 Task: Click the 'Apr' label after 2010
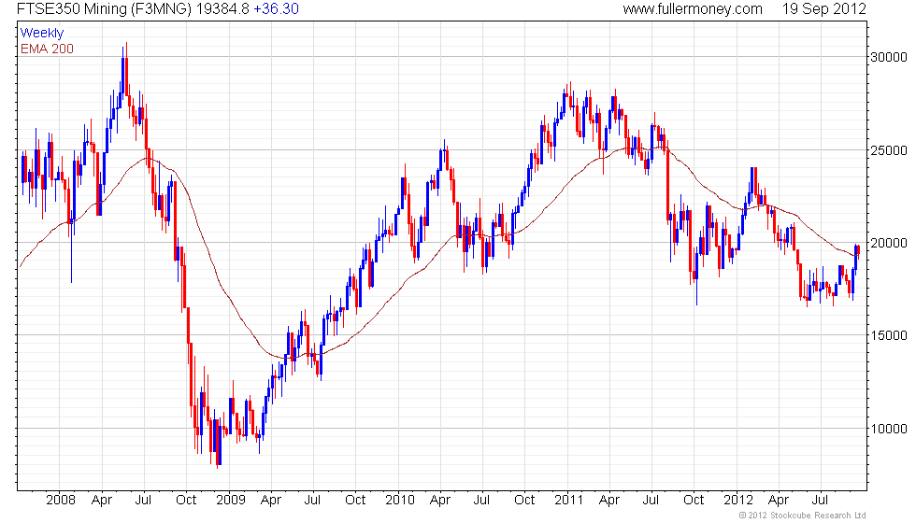click(440, 501)
